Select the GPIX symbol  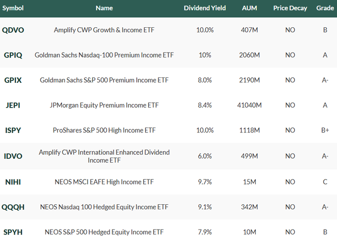pos(13,80)
